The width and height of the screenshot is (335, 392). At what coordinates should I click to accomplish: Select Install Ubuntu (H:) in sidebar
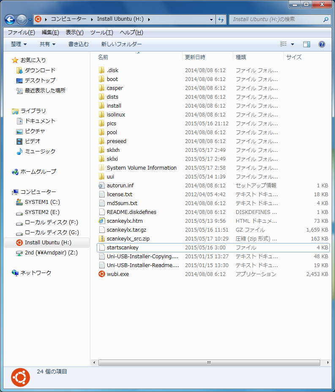point(46,243)
